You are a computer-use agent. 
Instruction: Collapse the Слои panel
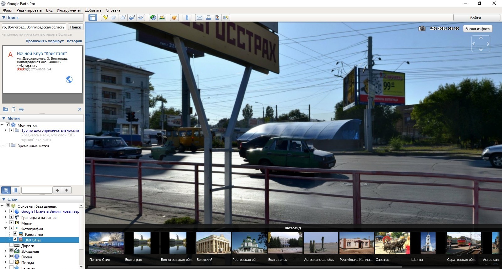pyautogui.click(x=4, y=199)
